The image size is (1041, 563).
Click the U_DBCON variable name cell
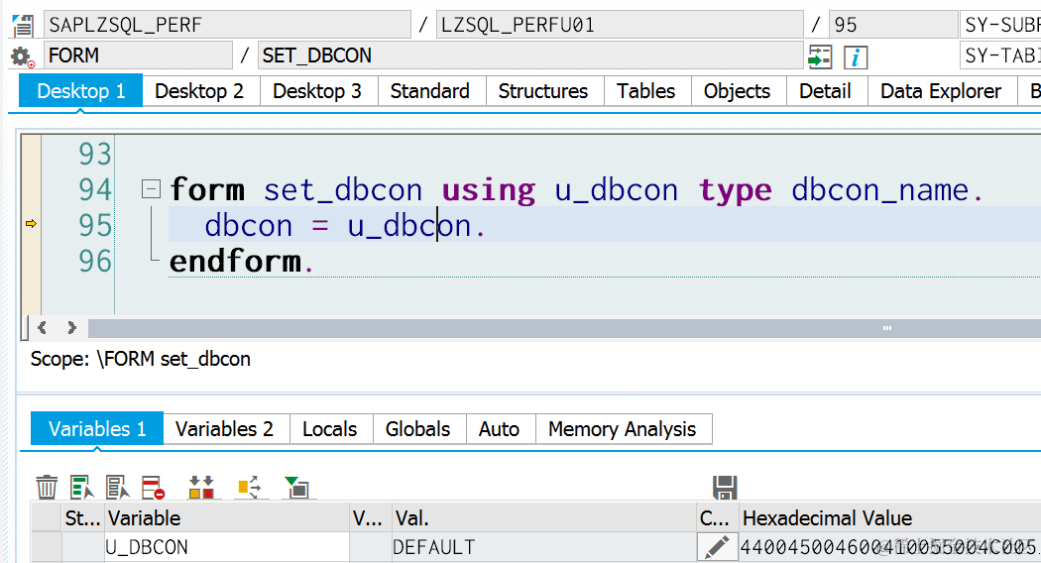tap(226, 547)
